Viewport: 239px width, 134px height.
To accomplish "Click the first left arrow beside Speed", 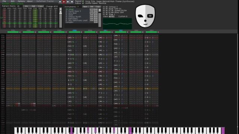I will tap(104, 10).
